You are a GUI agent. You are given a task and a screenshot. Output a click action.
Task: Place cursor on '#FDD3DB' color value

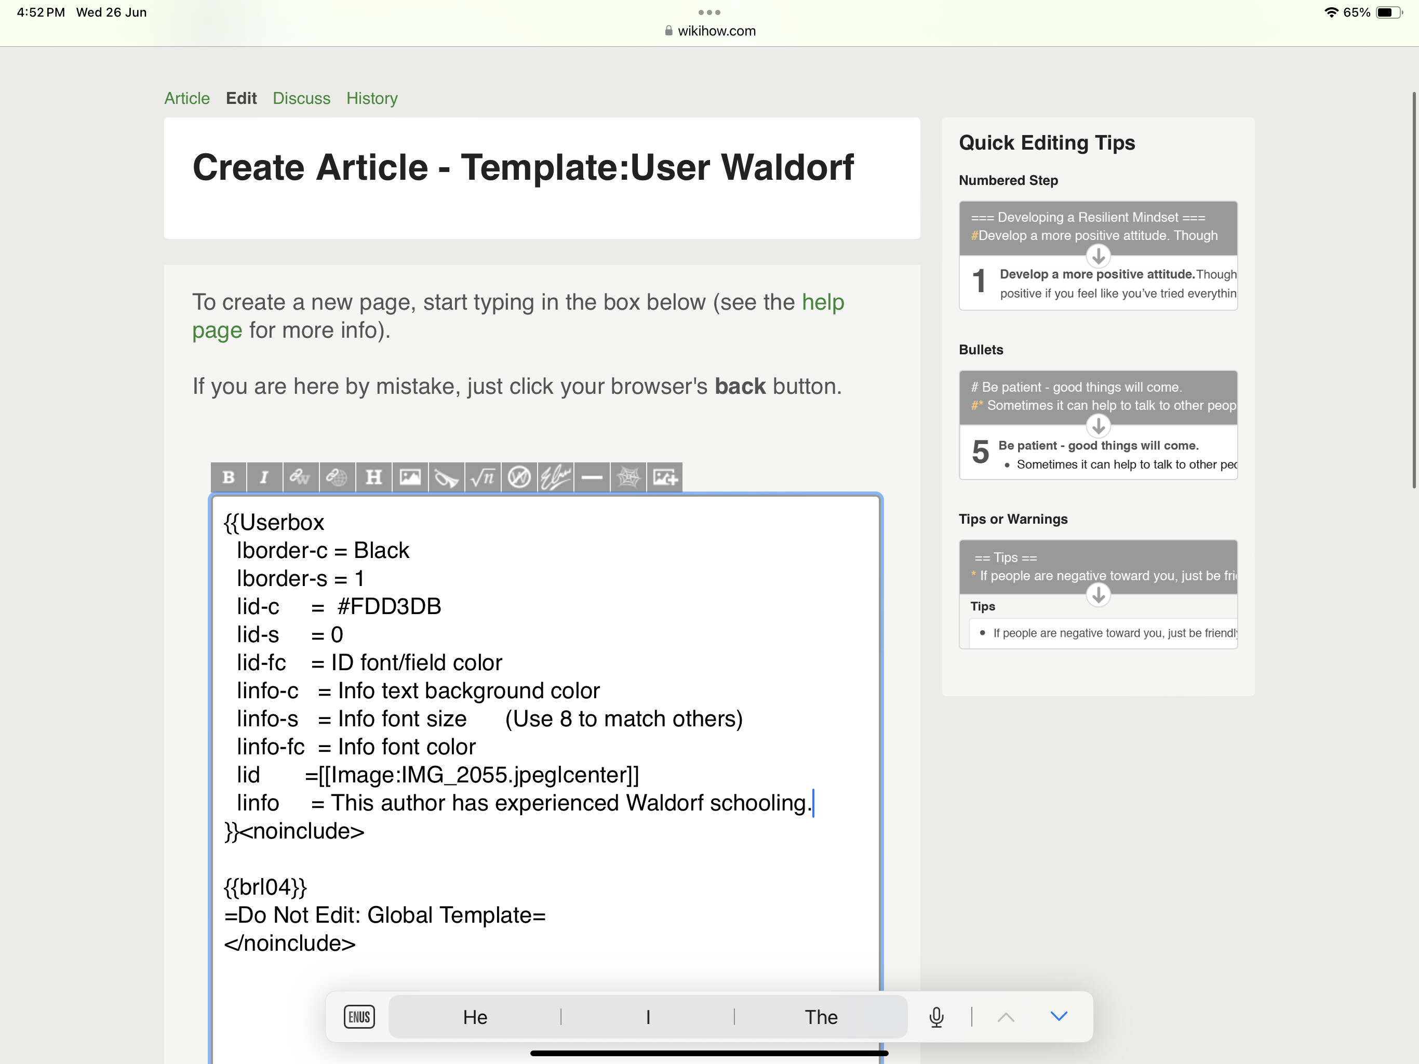(390, 606)
